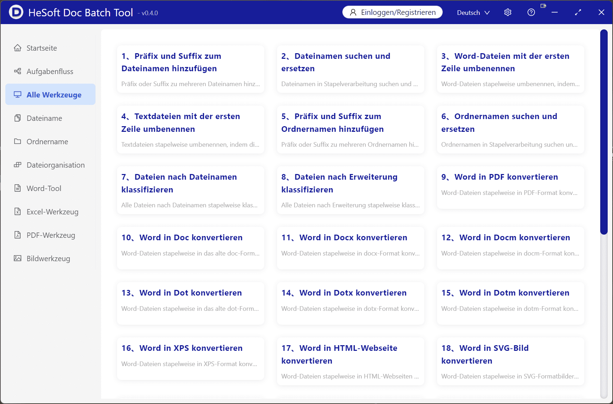Open tool 7 Dateien nach Dateinamen klassifizieren
This screenshot has width=613, height=404.
point(190,190)
